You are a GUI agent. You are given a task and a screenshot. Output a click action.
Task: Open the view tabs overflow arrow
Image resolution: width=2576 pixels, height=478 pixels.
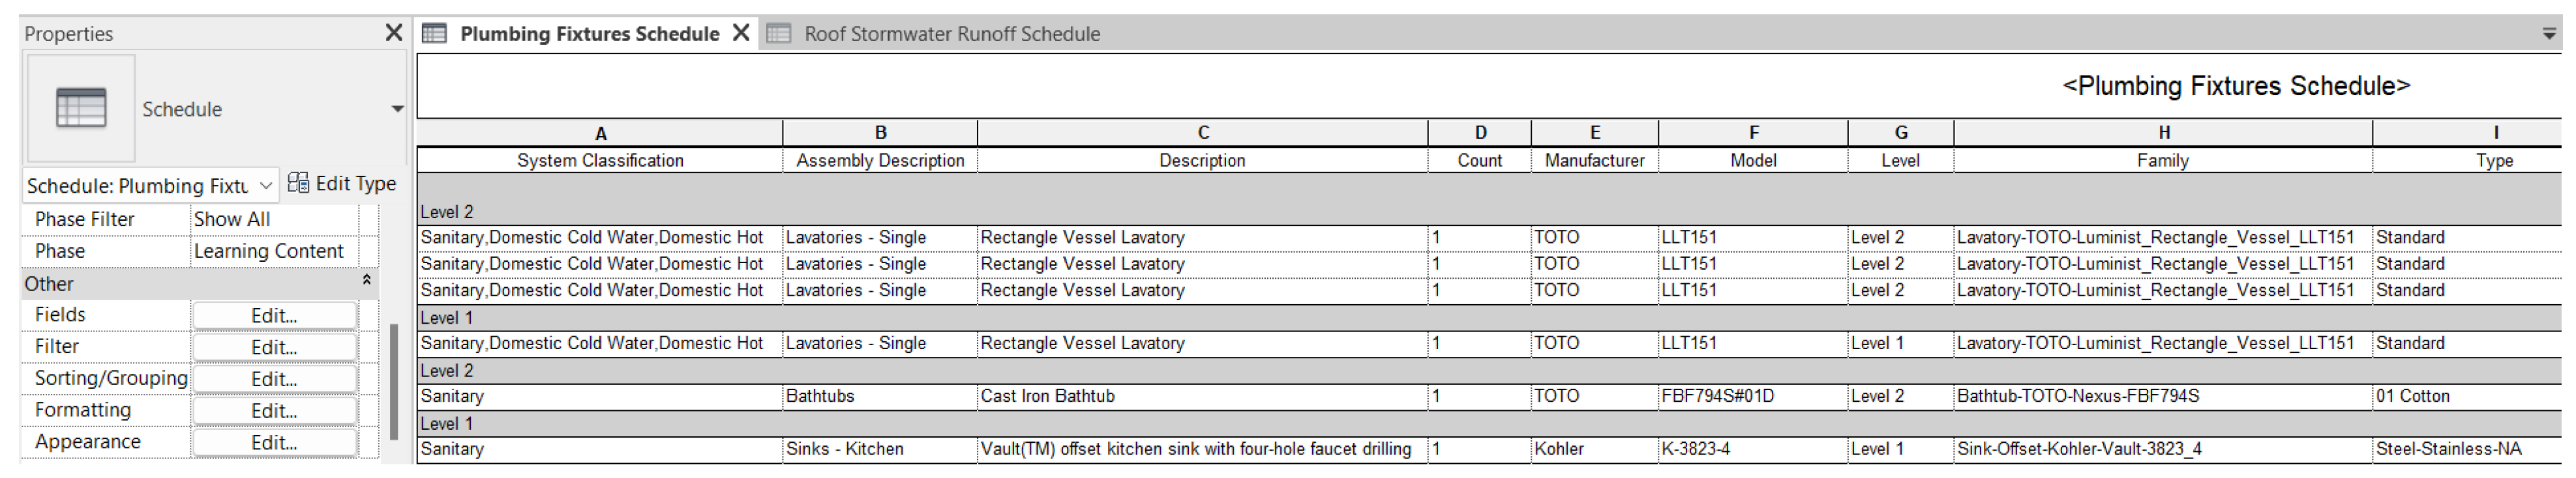coord(2549,34)
